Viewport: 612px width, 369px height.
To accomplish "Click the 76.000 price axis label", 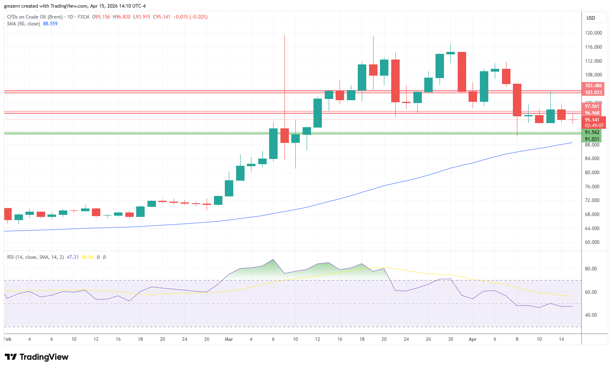I will 592,187.
